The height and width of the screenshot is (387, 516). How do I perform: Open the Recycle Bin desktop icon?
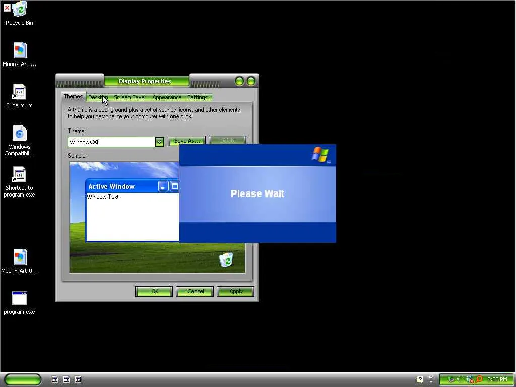(x=20, y=13)
